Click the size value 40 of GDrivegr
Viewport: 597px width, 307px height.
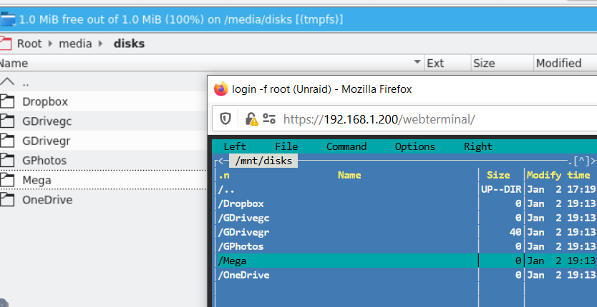515,232
